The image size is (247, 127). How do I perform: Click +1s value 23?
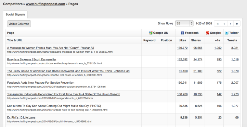(x=220, y=117)
